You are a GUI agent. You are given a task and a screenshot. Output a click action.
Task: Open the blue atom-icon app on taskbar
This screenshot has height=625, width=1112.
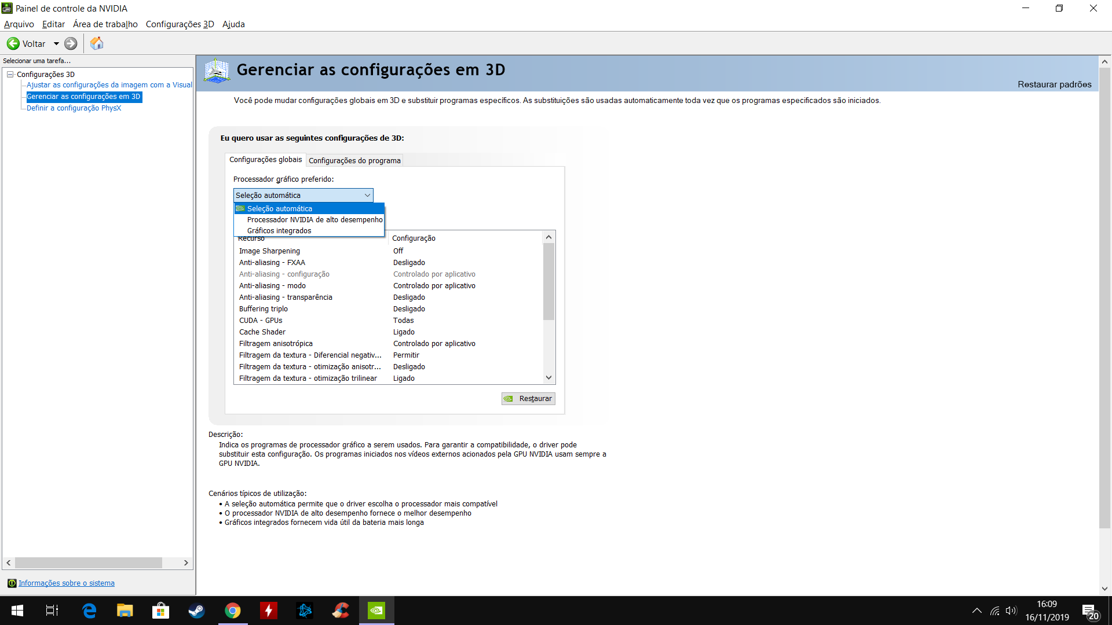click(x=305, y=611)
